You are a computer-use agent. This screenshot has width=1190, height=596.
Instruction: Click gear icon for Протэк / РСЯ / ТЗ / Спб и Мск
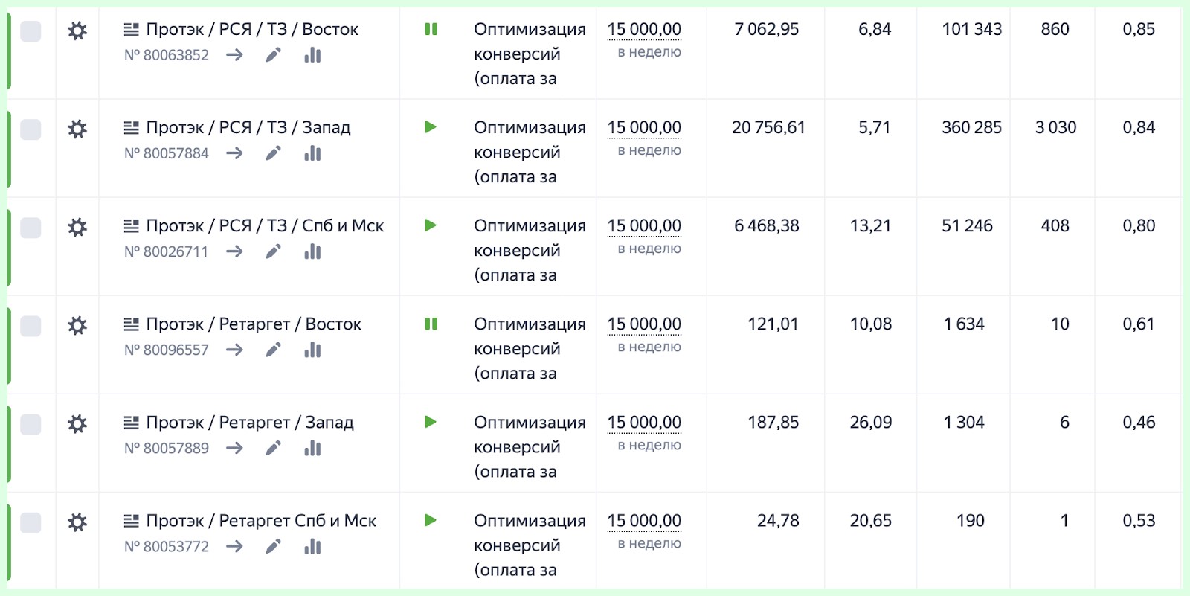pos(77,228)
